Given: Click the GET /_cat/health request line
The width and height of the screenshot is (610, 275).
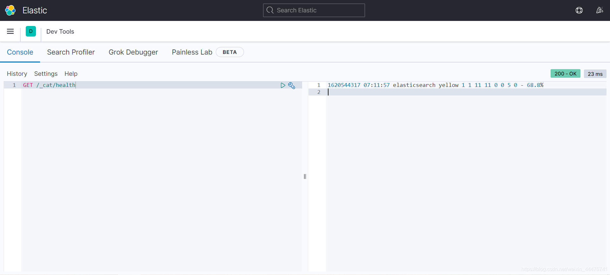Looking at the screenshot, I should click(49, 85).
